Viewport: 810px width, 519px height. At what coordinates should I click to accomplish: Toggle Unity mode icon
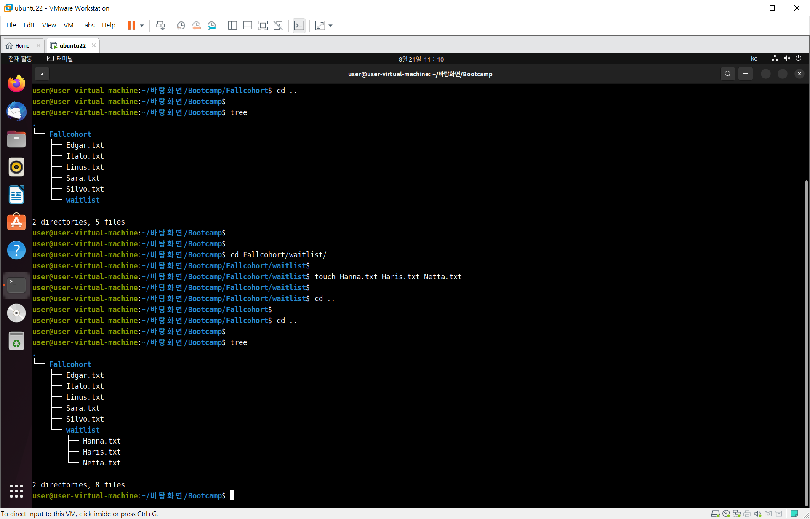(x=278, y=26)
